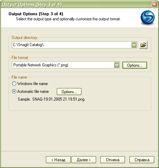The image size is (159, 168).
Task: Select the Automatic file name radio button
Action: point(14,91)
